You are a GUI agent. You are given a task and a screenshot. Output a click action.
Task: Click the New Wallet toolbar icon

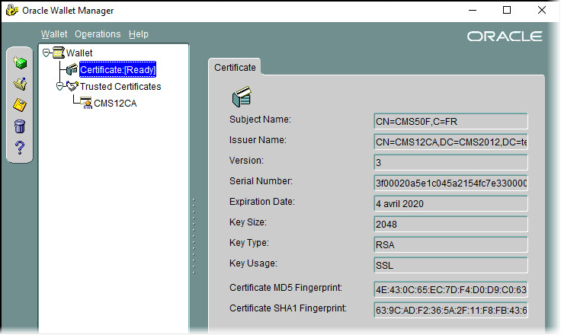tap(21, 62)
